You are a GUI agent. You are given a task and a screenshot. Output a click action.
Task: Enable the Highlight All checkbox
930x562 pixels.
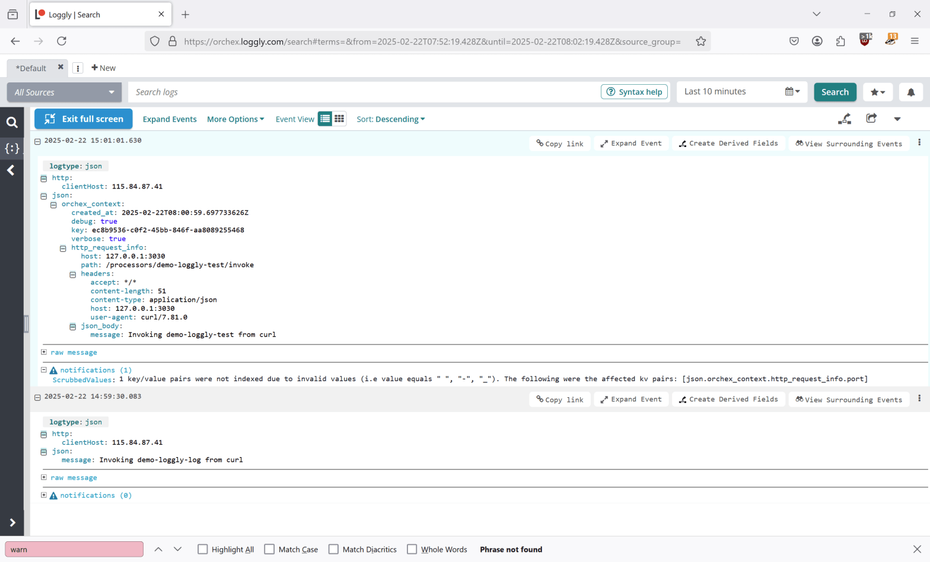[x=203, y=550]
